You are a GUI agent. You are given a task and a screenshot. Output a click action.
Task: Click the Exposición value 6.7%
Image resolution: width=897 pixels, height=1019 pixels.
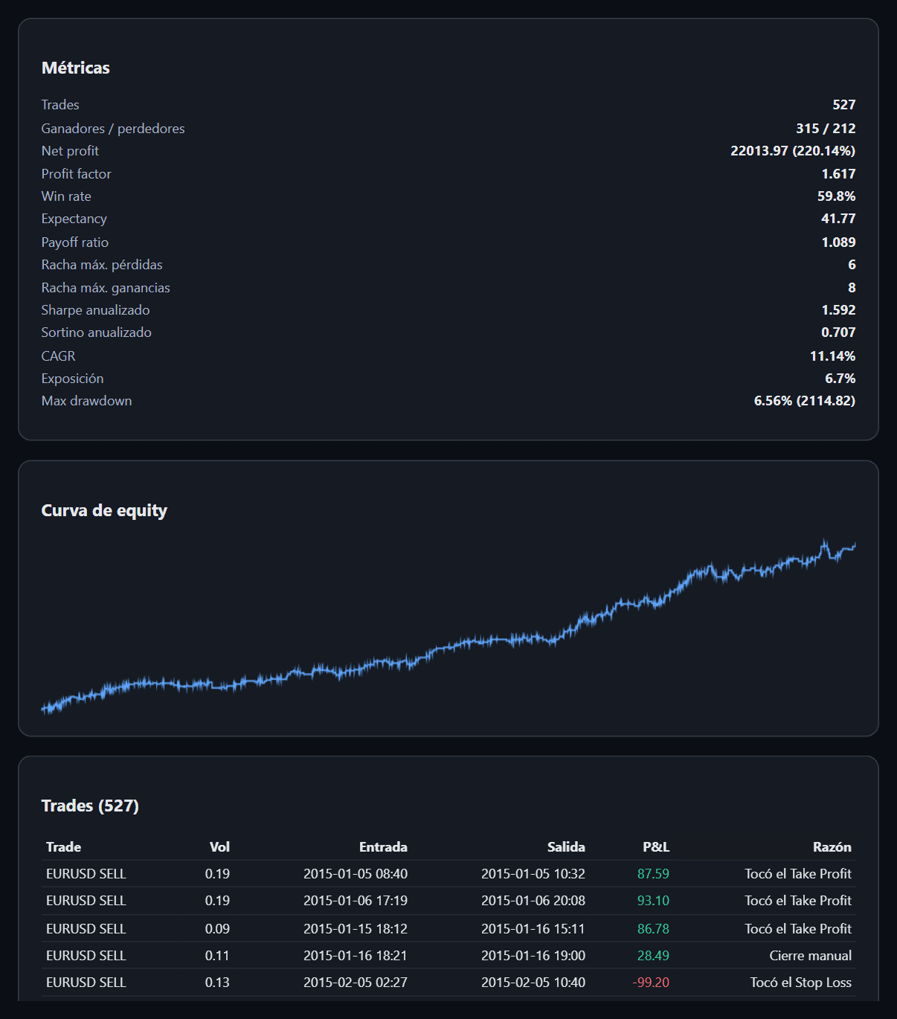(x=840, y=379)
